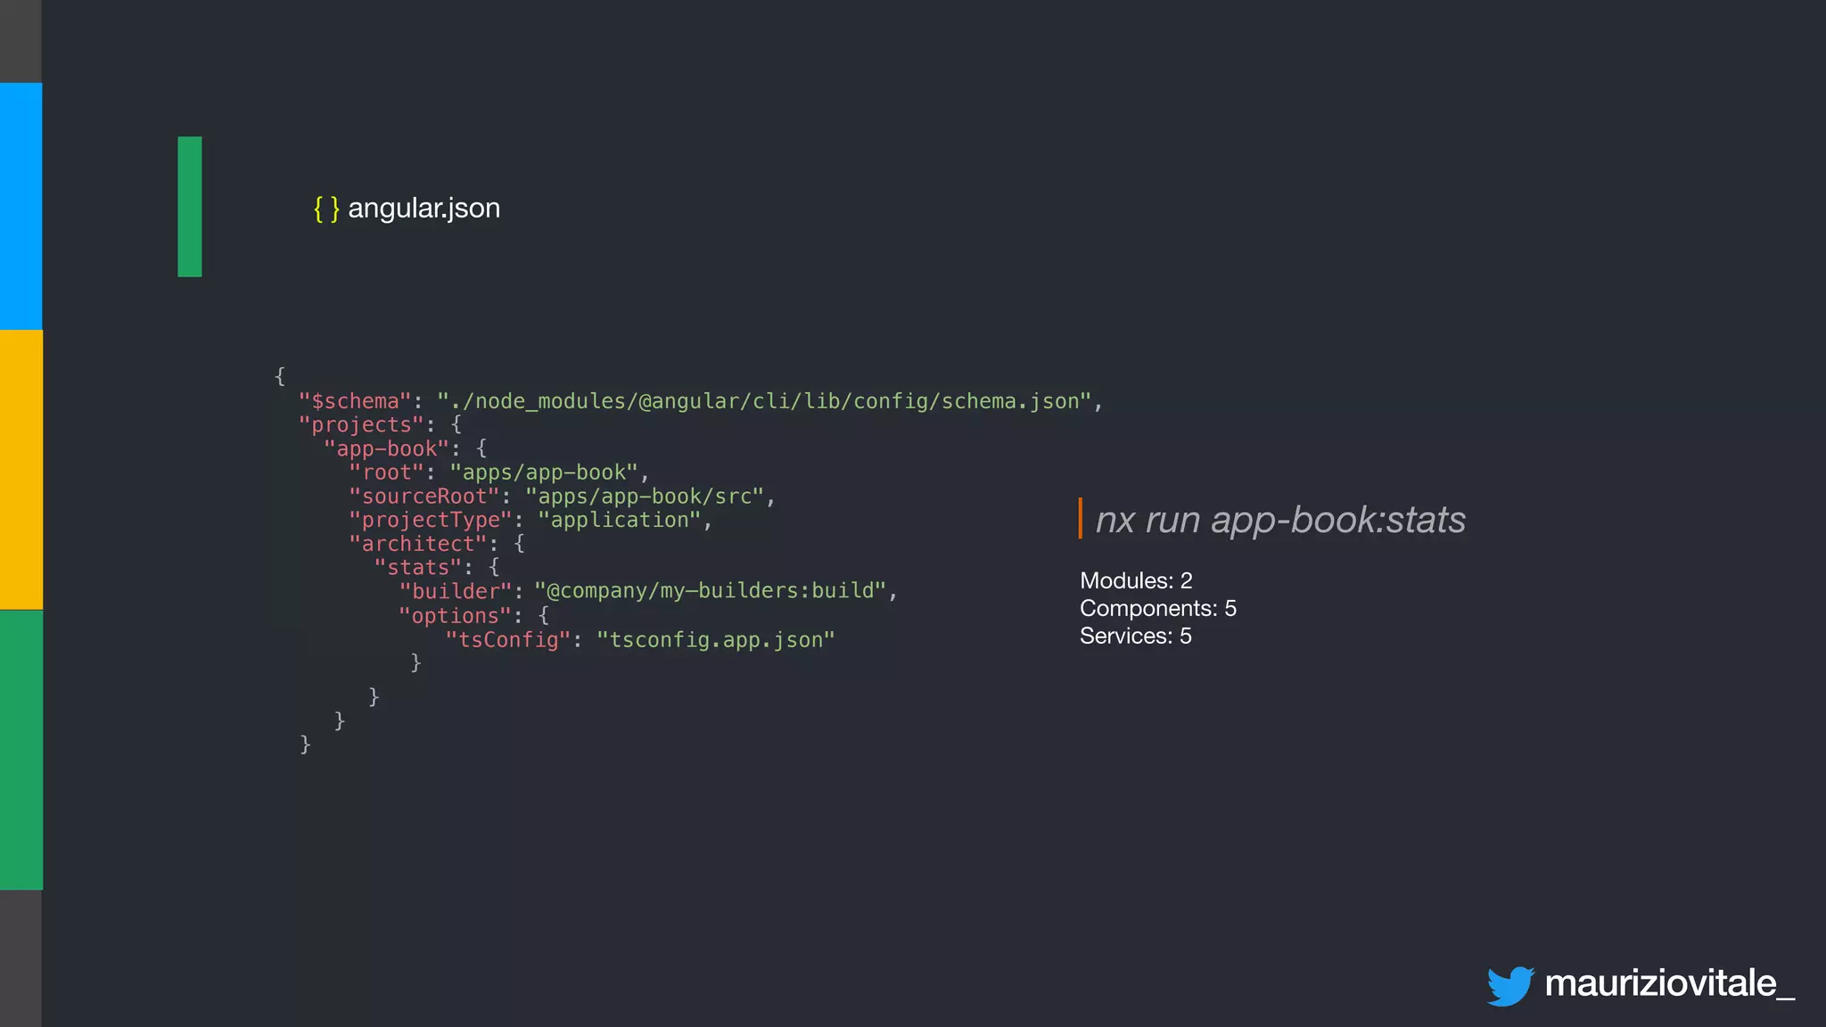Click the yellow curly braces icon
Viewport: 1826px width, 1027px height.
coord(326,209)
